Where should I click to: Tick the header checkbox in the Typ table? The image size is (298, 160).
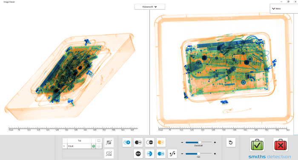click(99, 141)
